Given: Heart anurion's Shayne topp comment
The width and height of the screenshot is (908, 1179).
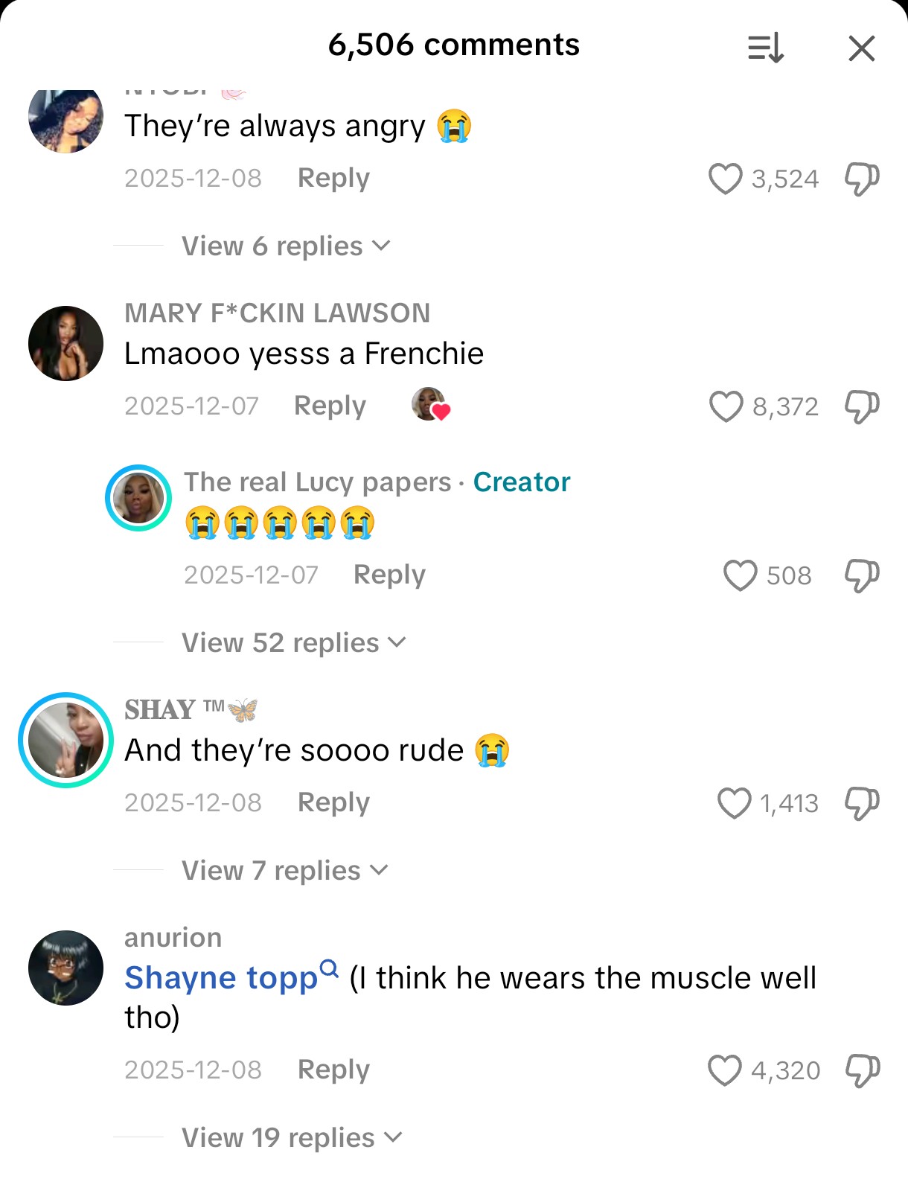Looking at the screenshot, I should (724, 1070).
